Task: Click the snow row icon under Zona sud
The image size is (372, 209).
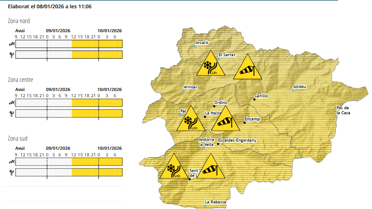Action: 11,172
